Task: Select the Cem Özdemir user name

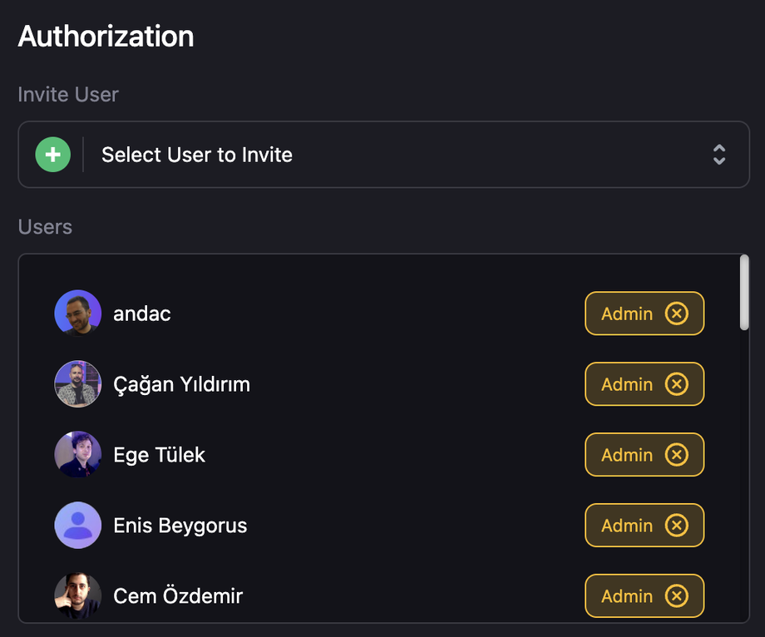Action: pyautogui.click(x=178, y=596)
